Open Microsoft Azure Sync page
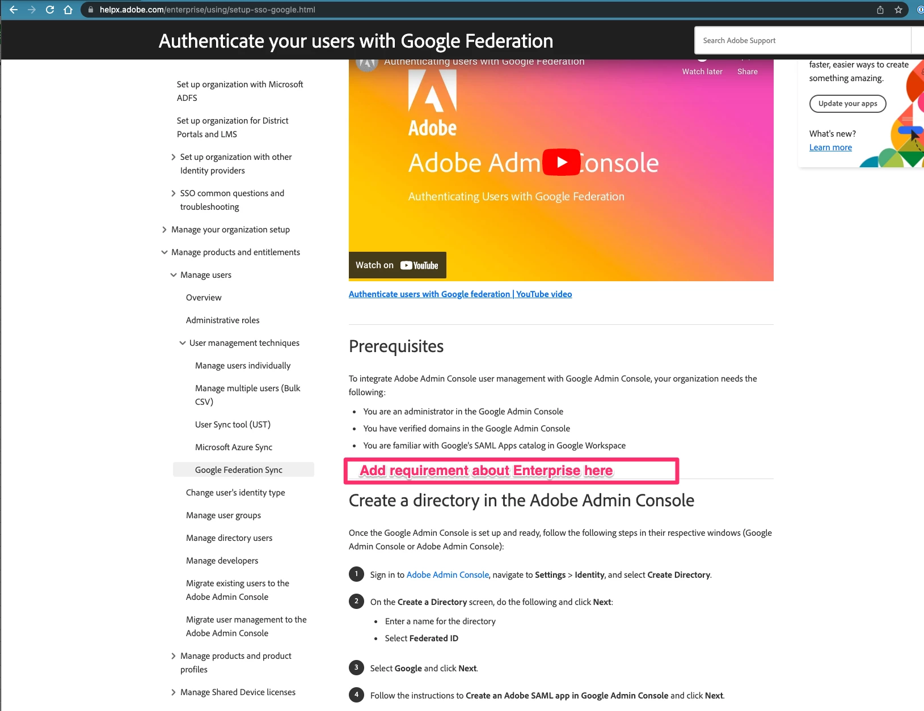Viewport: 924px width, 711px height. pyautogui.click(x=234, y=447)
